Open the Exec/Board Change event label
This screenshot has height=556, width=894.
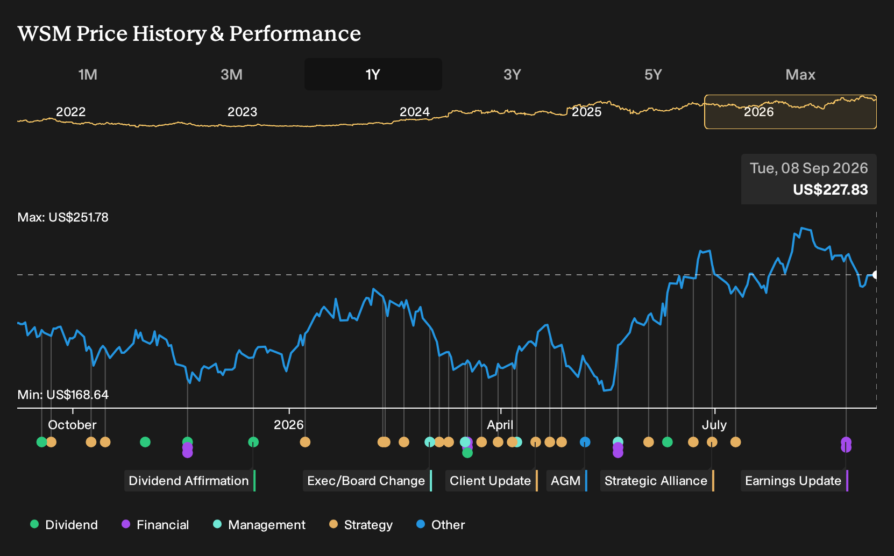(x=367, y=481)
